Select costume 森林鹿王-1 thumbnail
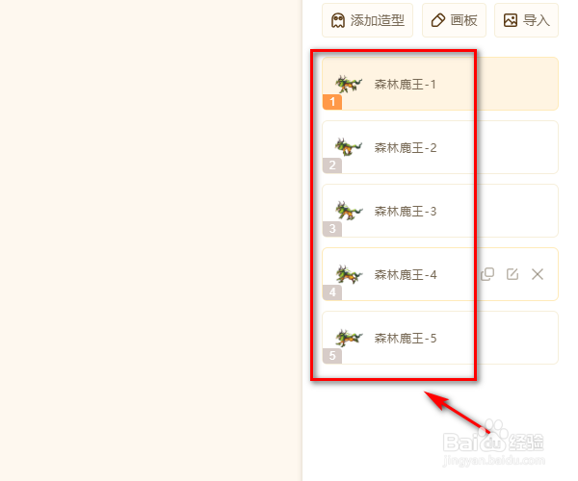 349,84
